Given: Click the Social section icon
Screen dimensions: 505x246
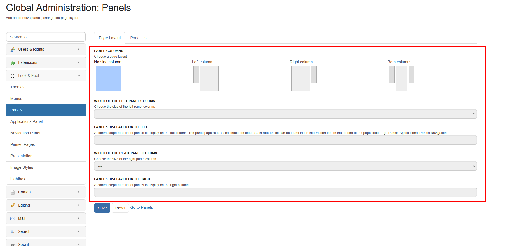Looking at the screenshot, I should pos(13,245).
